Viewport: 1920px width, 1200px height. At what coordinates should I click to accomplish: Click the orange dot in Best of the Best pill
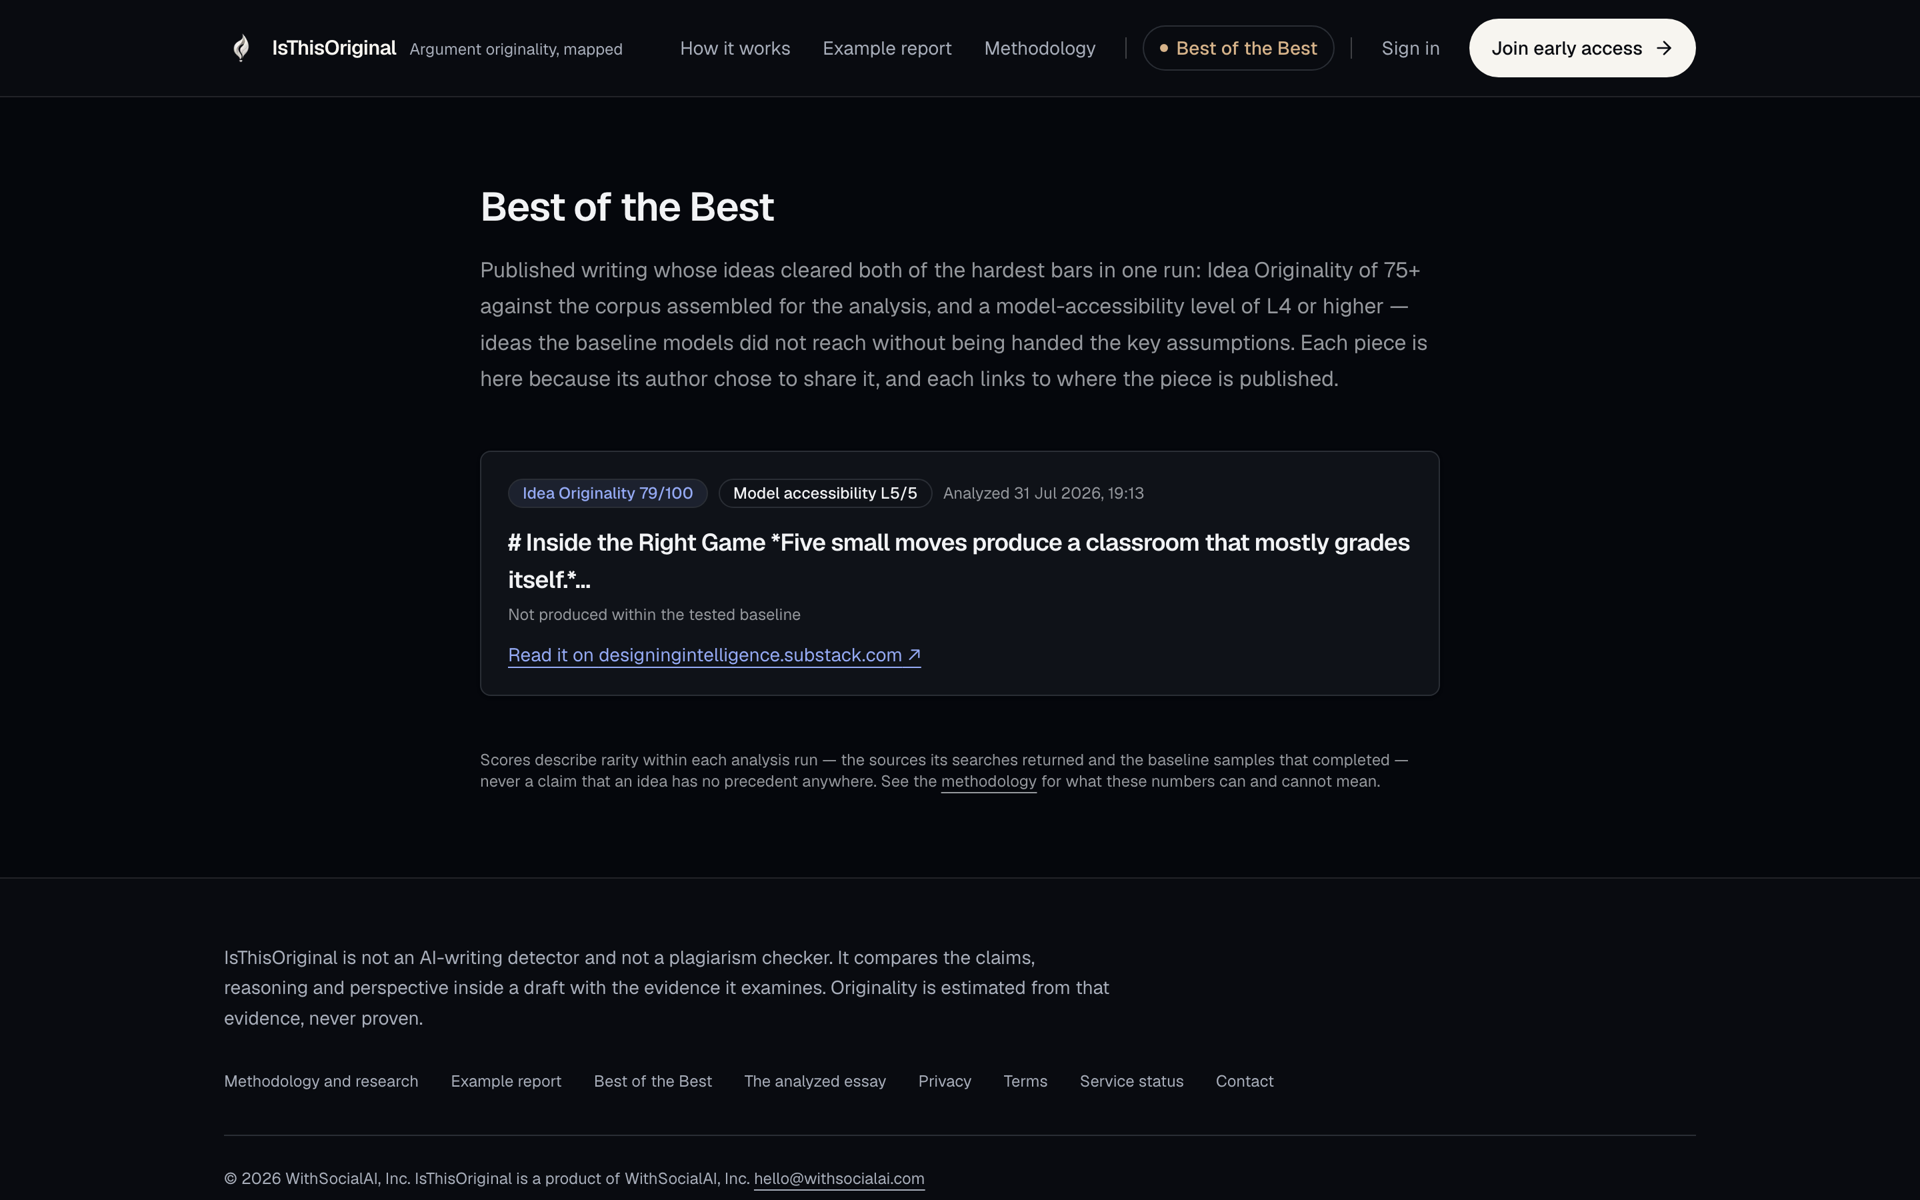point(1163,49)
